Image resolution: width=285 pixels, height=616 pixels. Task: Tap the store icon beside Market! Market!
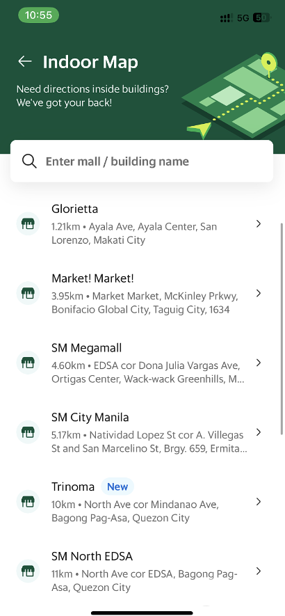tap(28, 293)
